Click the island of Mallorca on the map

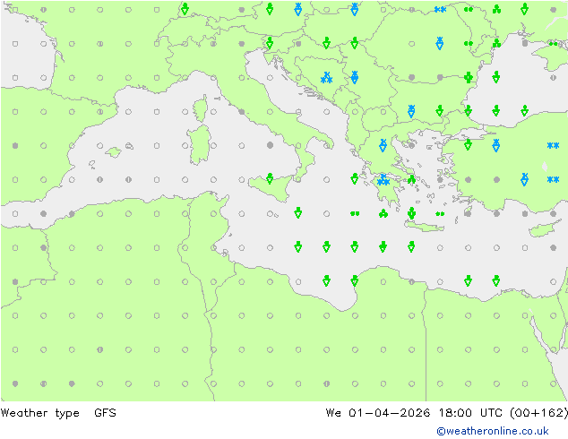(x=114, y=152)
